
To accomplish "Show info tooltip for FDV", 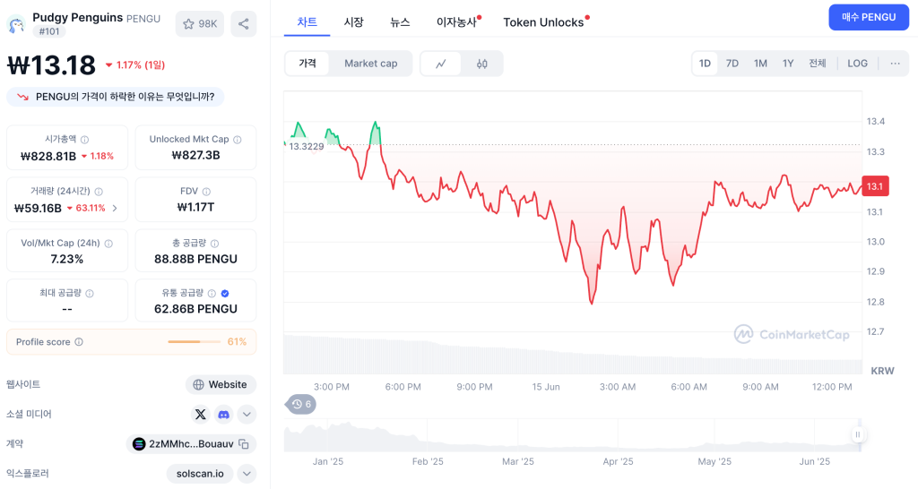I will click(206, 192).
